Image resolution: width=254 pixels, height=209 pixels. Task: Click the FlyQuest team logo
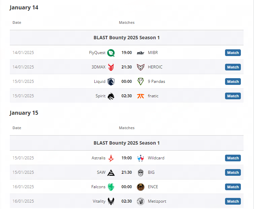click(111, 53)
